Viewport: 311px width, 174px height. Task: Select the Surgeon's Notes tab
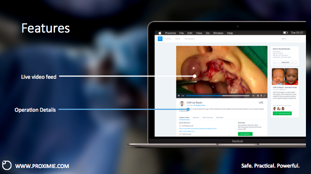click(x=184, y=118)
